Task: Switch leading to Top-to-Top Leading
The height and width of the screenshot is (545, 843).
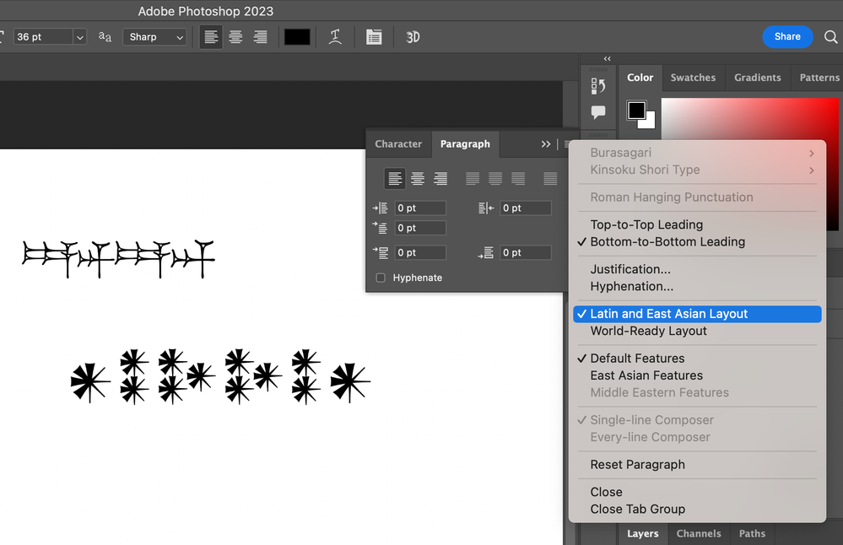Action: click(647, 224)
